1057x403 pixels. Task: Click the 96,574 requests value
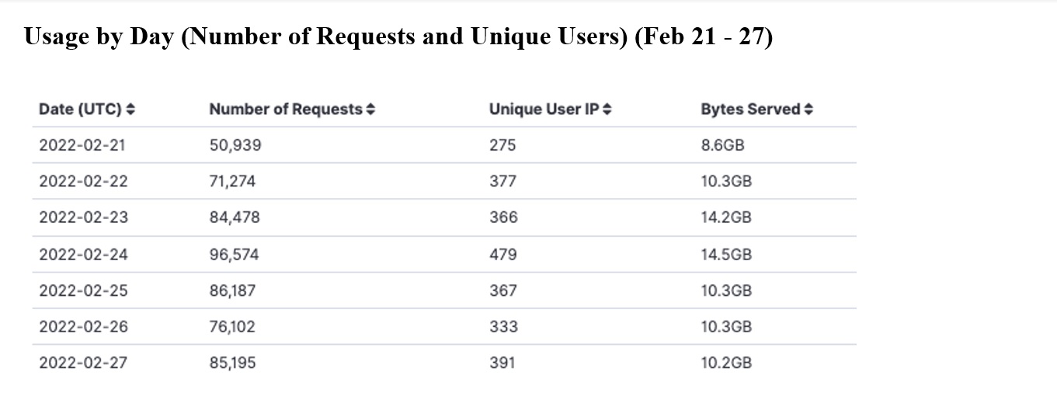point(234,255)
